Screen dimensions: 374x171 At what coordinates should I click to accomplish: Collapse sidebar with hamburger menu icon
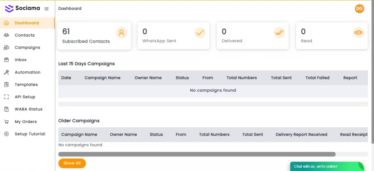[x=46, y=9]
